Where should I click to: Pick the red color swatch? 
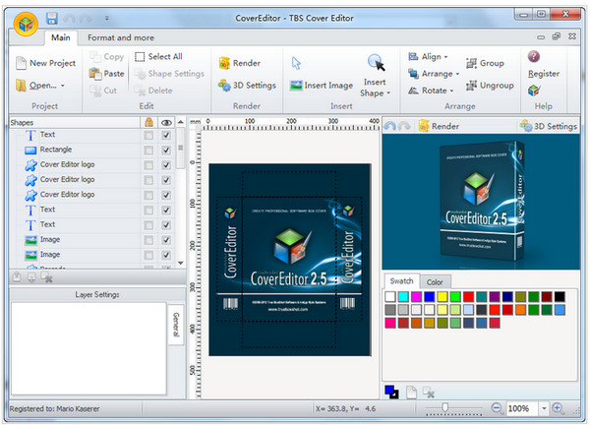coord(470,296)
